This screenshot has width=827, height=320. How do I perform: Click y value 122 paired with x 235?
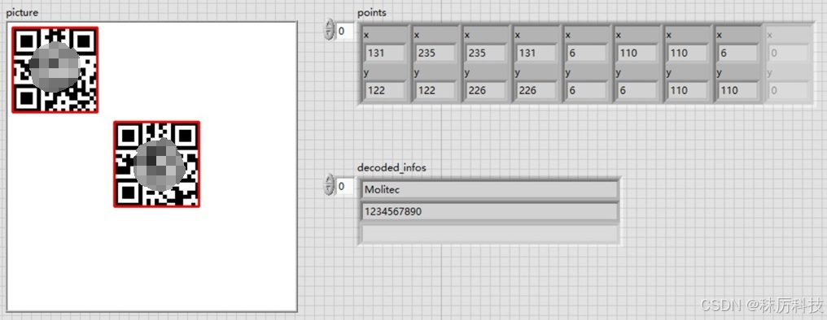tap(435, 90)
